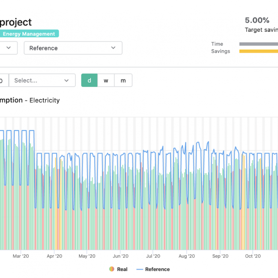Viewport: 278px width, 278px height.
Task: Toggle Real series via legend label
Action: pyautogui.click(x=122, y=269)
